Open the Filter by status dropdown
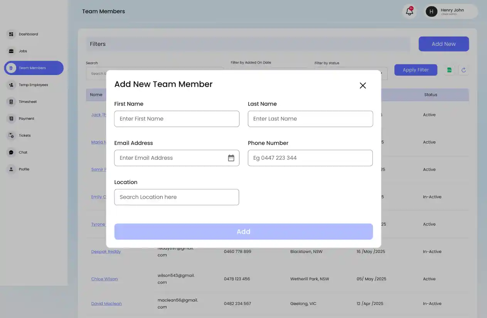Screen dimensions: 487x318 point(351,73)
